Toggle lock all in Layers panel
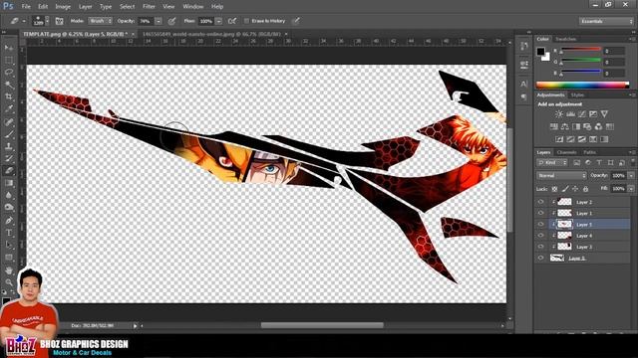 click(585, 189)
